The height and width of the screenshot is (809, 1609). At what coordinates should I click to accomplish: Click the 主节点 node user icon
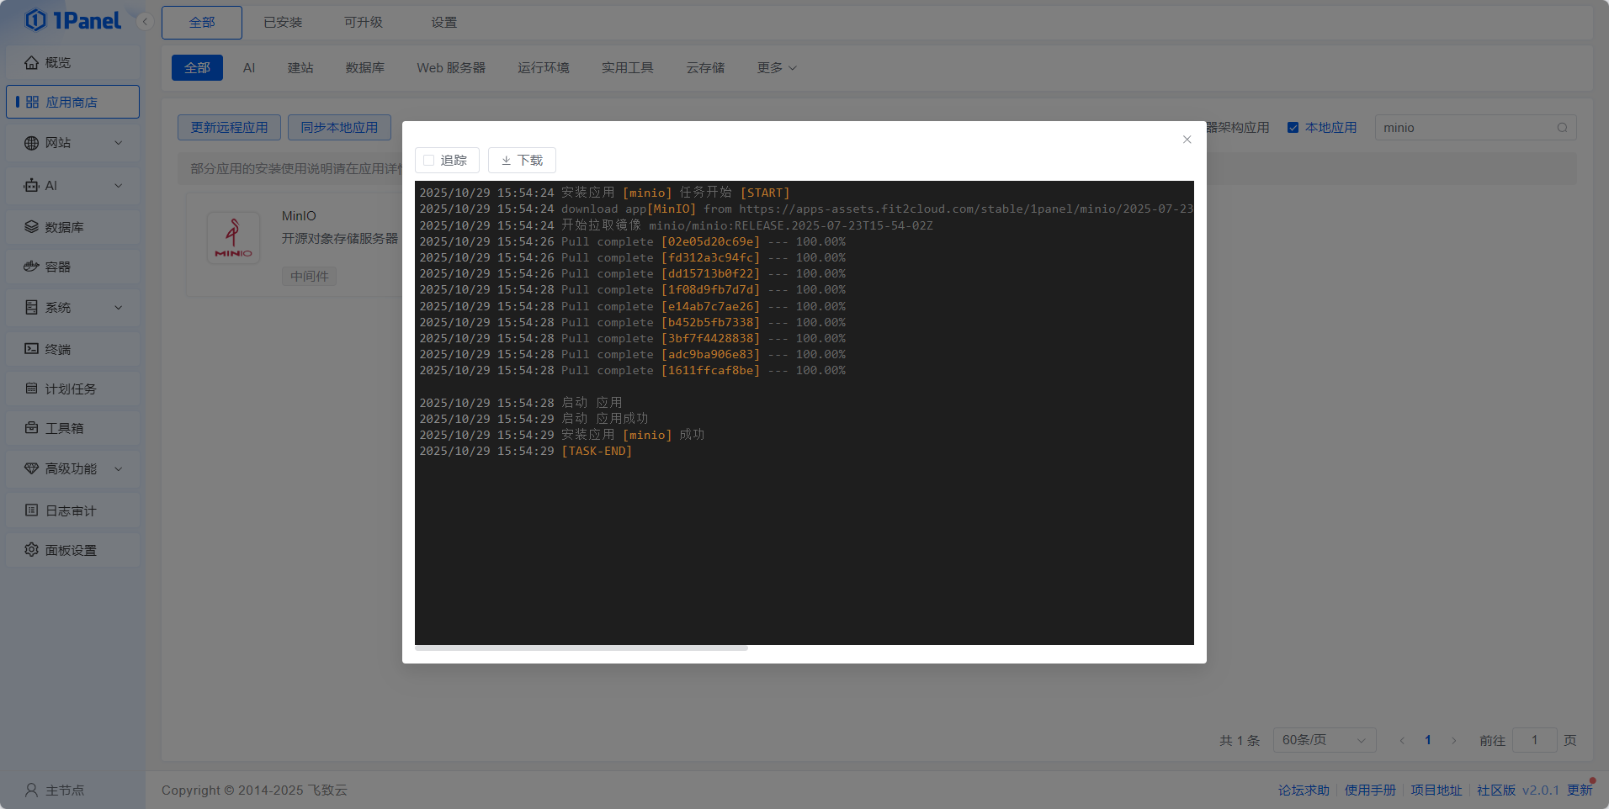(x=31, y=790)
